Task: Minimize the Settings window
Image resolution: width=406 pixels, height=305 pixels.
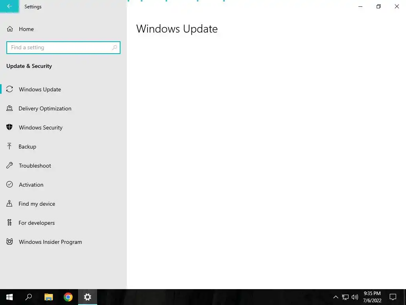Action: (360, 6)
